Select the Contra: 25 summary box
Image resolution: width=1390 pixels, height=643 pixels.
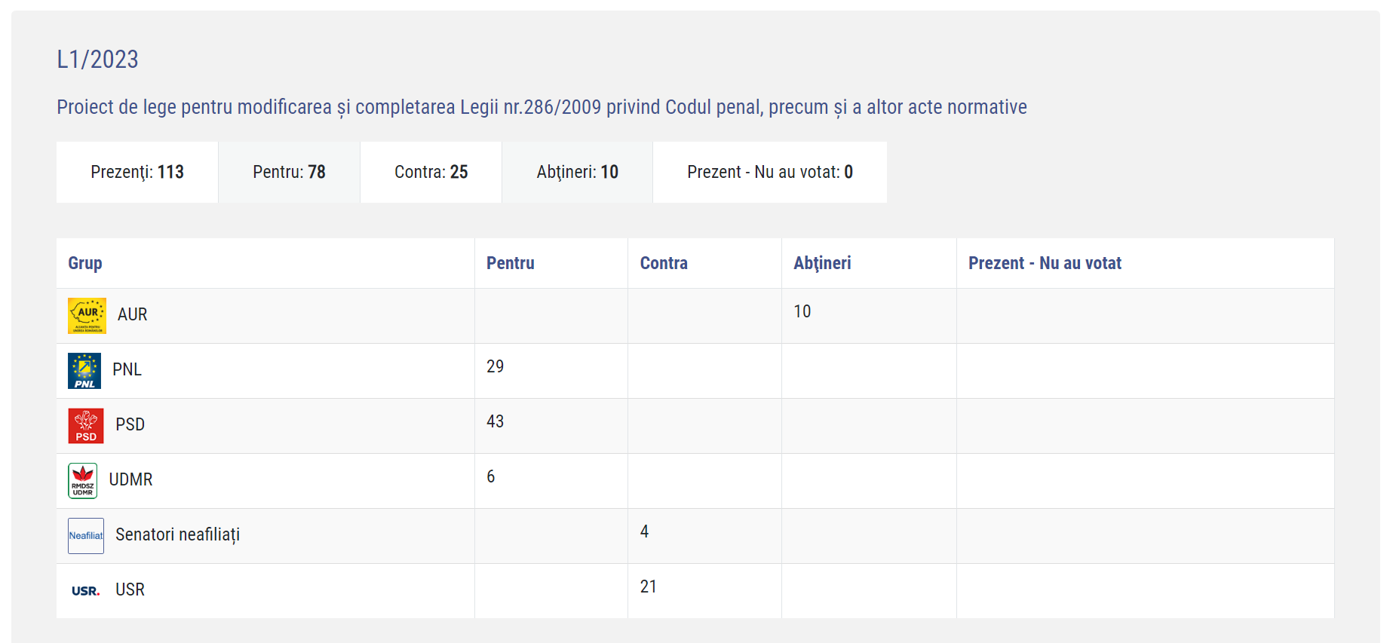click(x=431, y=172)
